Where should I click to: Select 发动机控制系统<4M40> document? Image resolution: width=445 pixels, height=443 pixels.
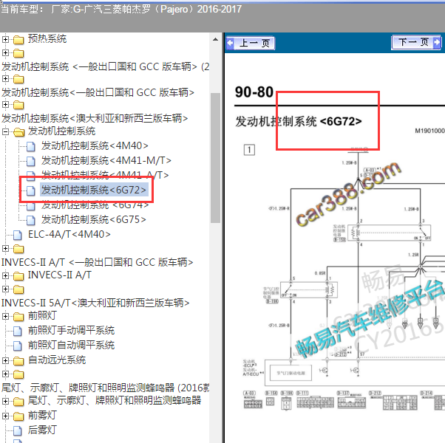95,145
